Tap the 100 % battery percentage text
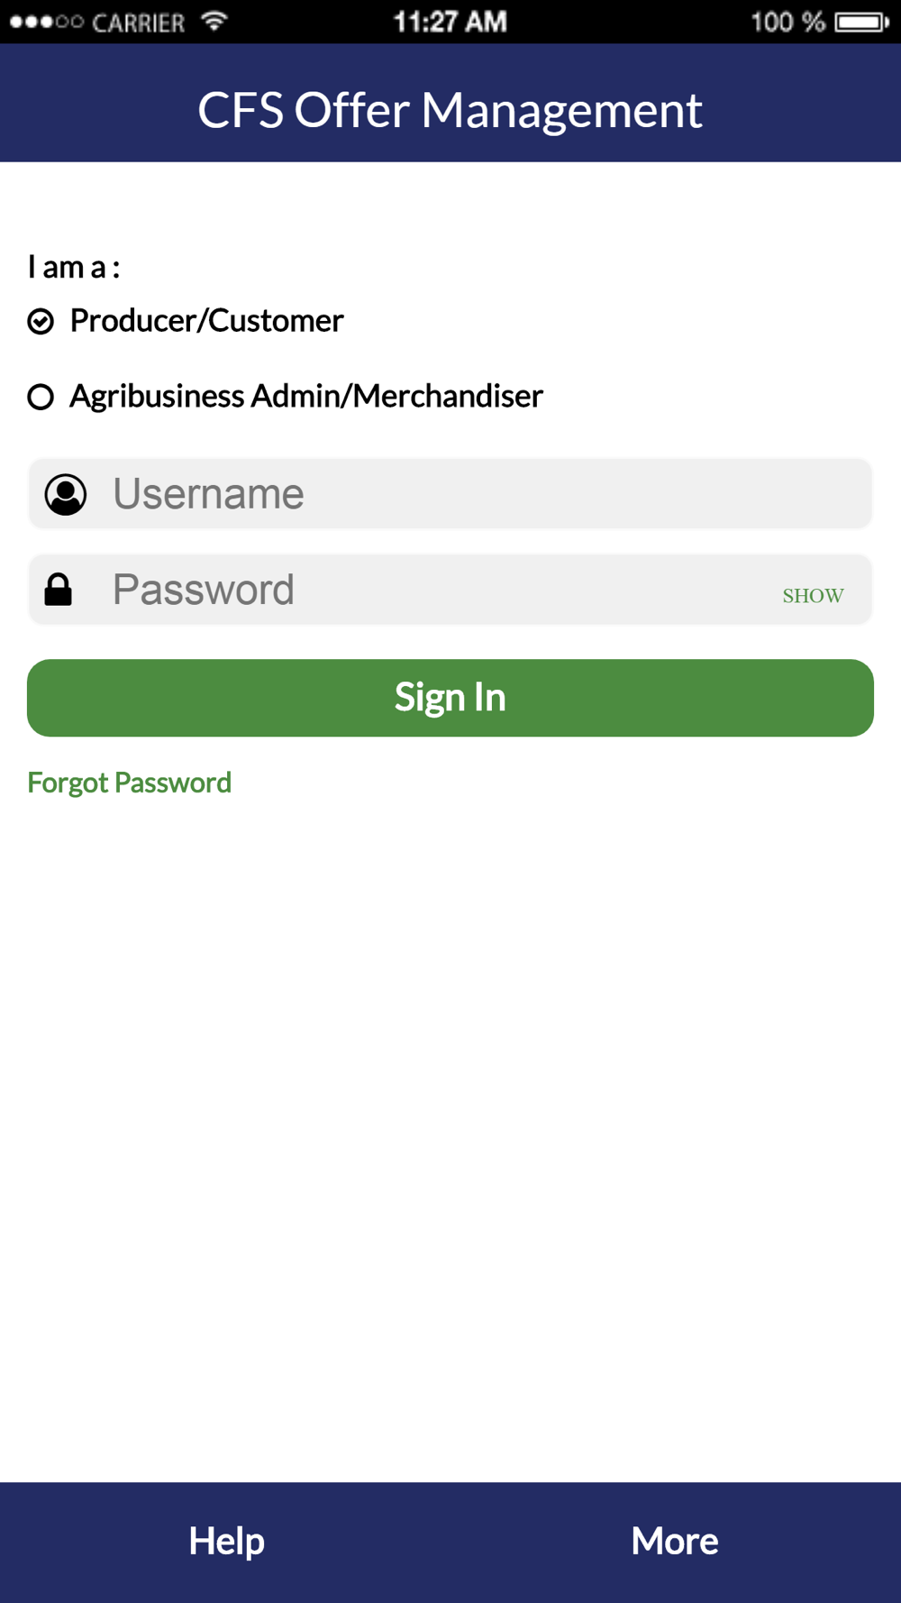The image size is (901, 1603). click(x=787, y=22)
